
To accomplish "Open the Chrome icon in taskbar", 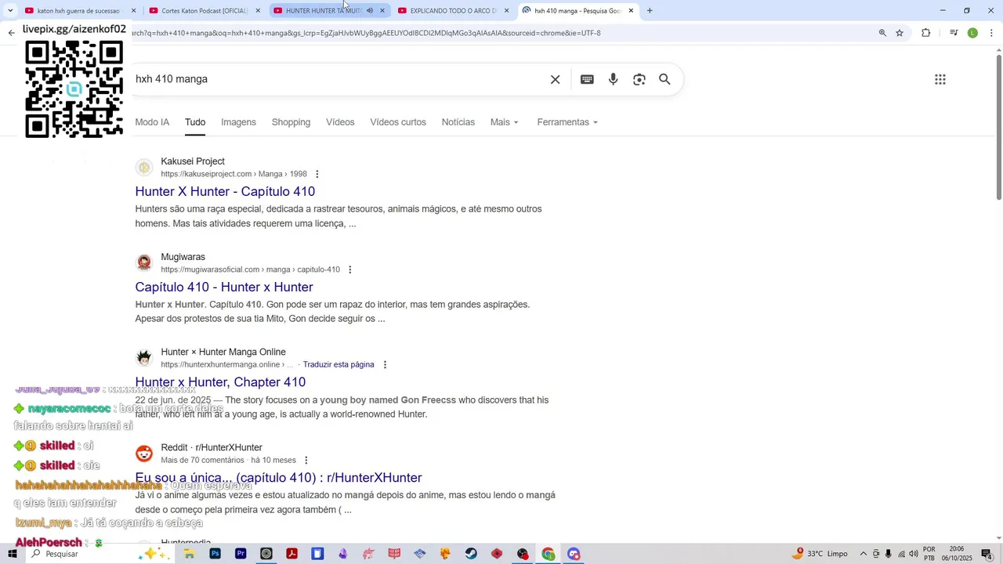I will [549, 554].
